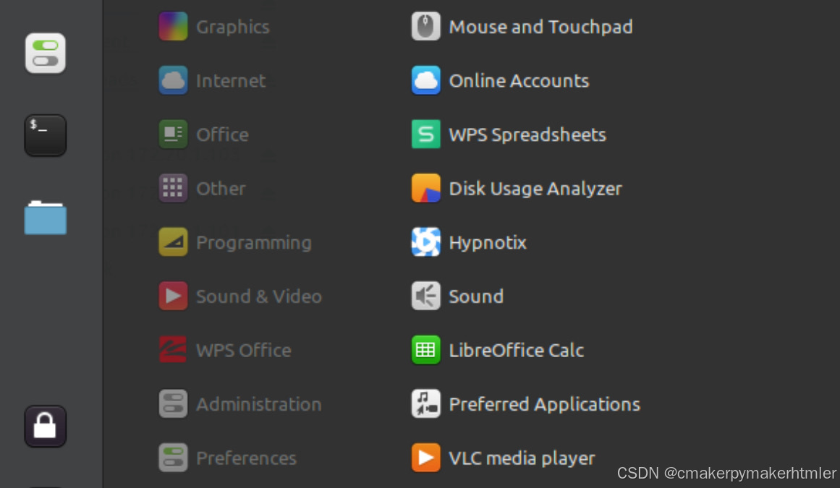Click the Preferences category icon
This screenshot has width=840, height=488.
[x=173, y=458]
